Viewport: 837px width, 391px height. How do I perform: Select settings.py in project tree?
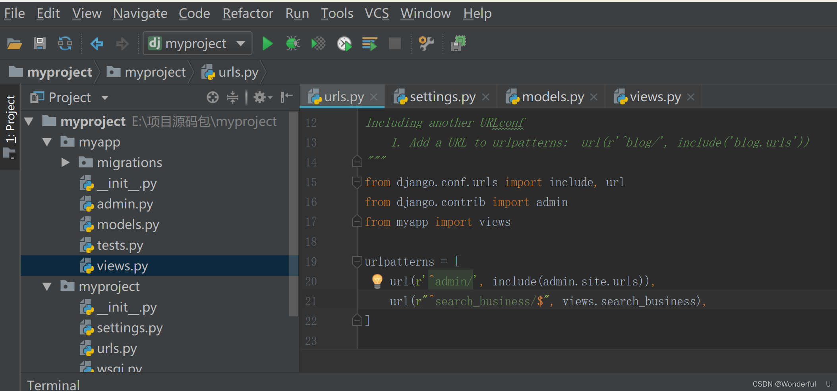coord(121,328)
